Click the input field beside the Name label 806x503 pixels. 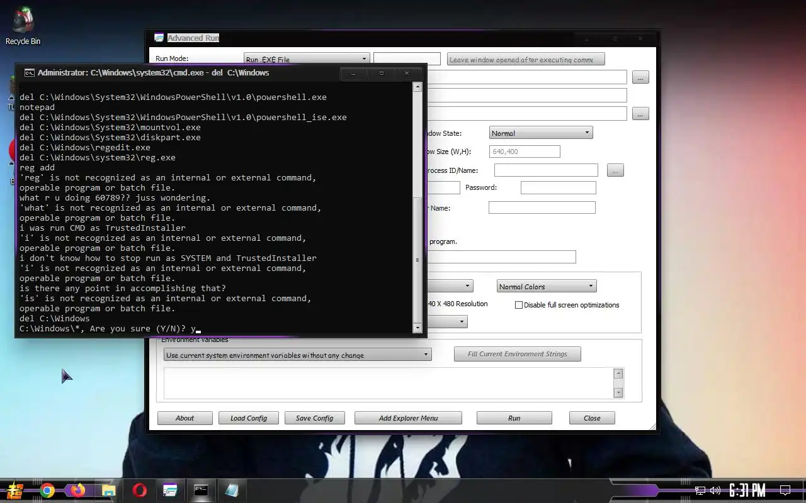542,207
